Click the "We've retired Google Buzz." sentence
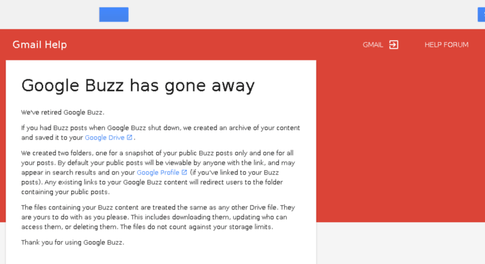 63,112
